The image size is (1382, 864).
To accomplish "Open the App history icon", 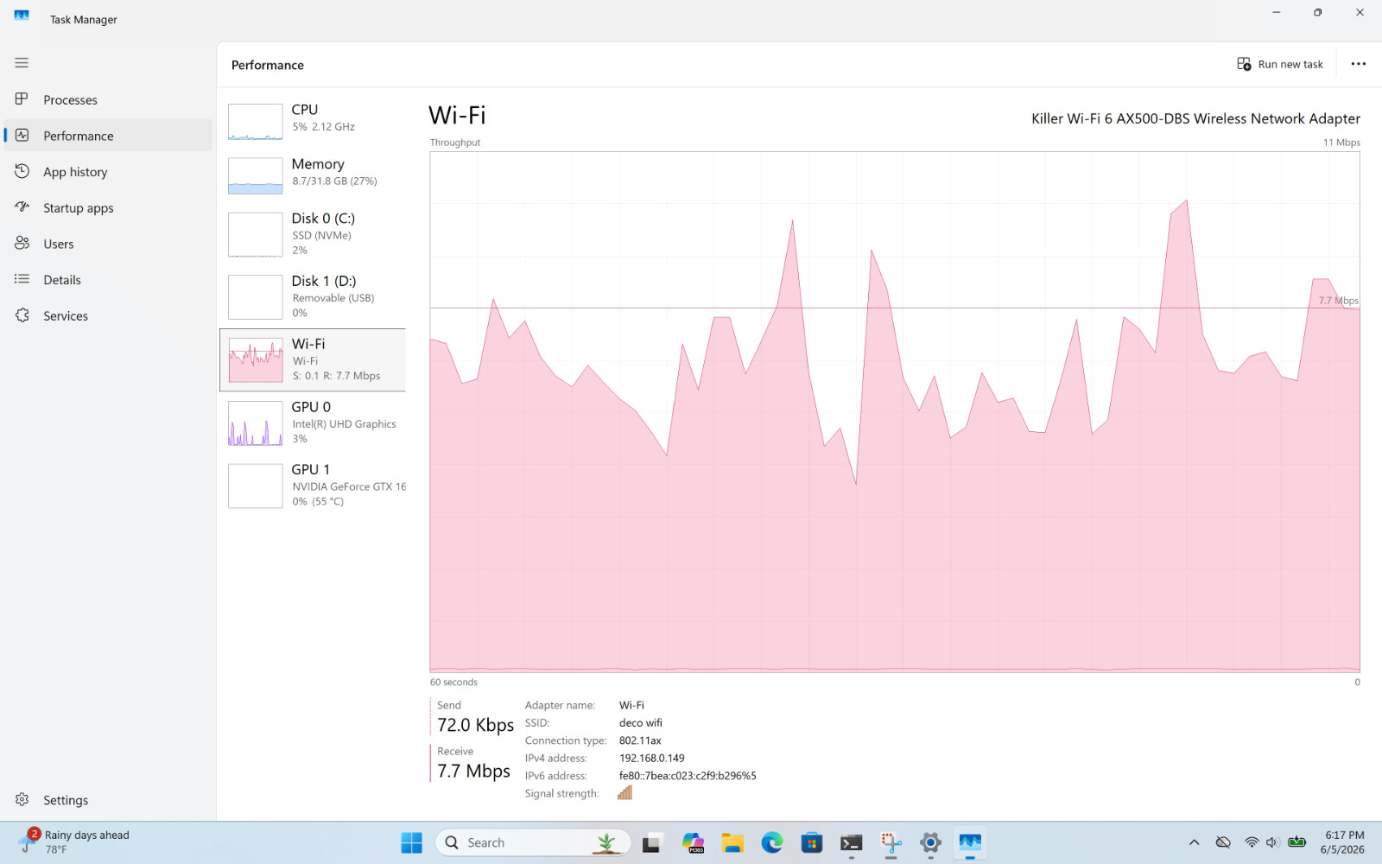I will (22, 171).
